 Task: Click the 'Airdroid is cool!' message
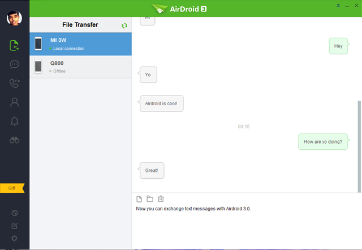point(161,104)
